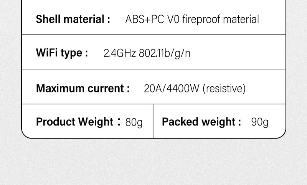Click the Packed weight label
The width and height of the screenshot is (307, 185).
[x=201, y=122]
